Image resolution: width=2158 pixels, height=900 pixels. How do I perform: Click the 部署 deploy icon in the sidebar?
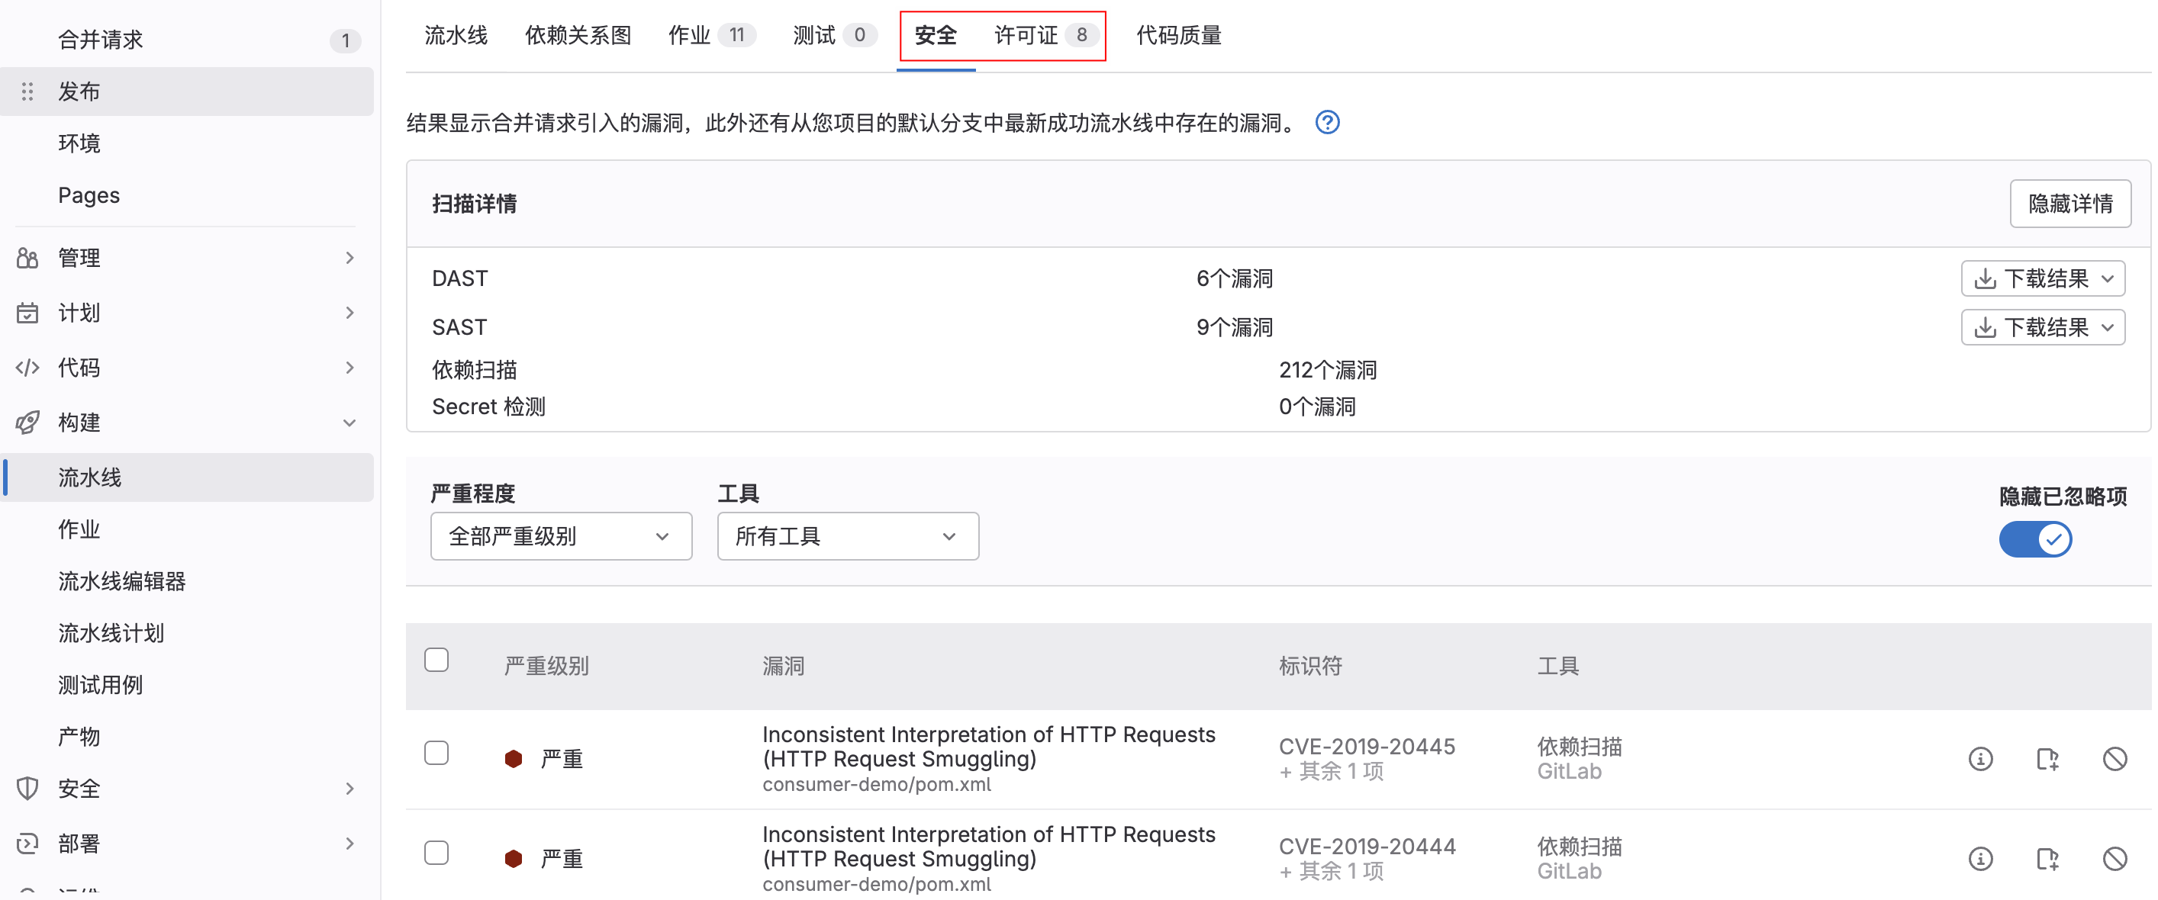[x=27, y=843]
